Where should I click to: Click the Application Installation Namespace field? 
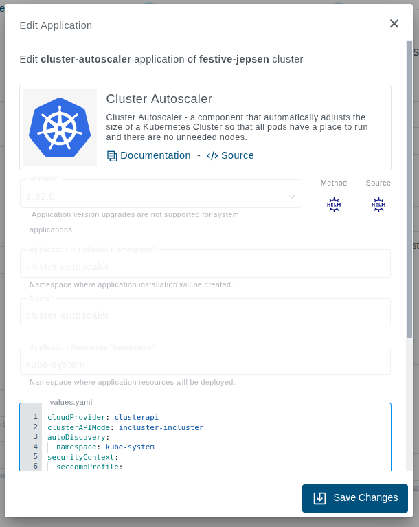coord(205,266)
